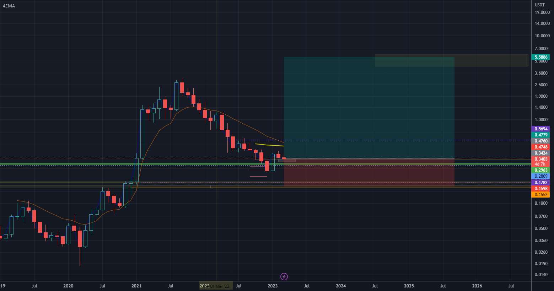This screenshot has width=554, height=291.
Task: Select the gray 0.3424 price label
Action: pos(540,153)
